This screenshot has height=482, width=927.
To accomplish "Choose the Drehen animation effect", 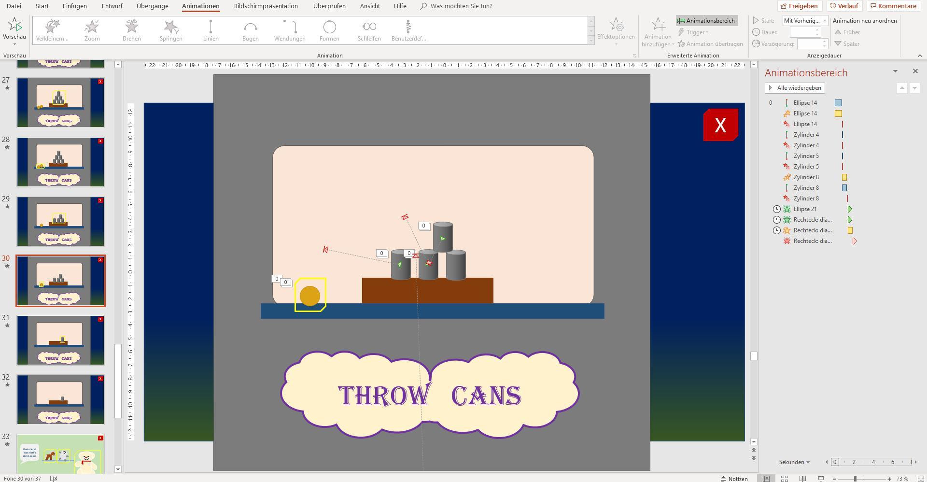I will point(131,30).
